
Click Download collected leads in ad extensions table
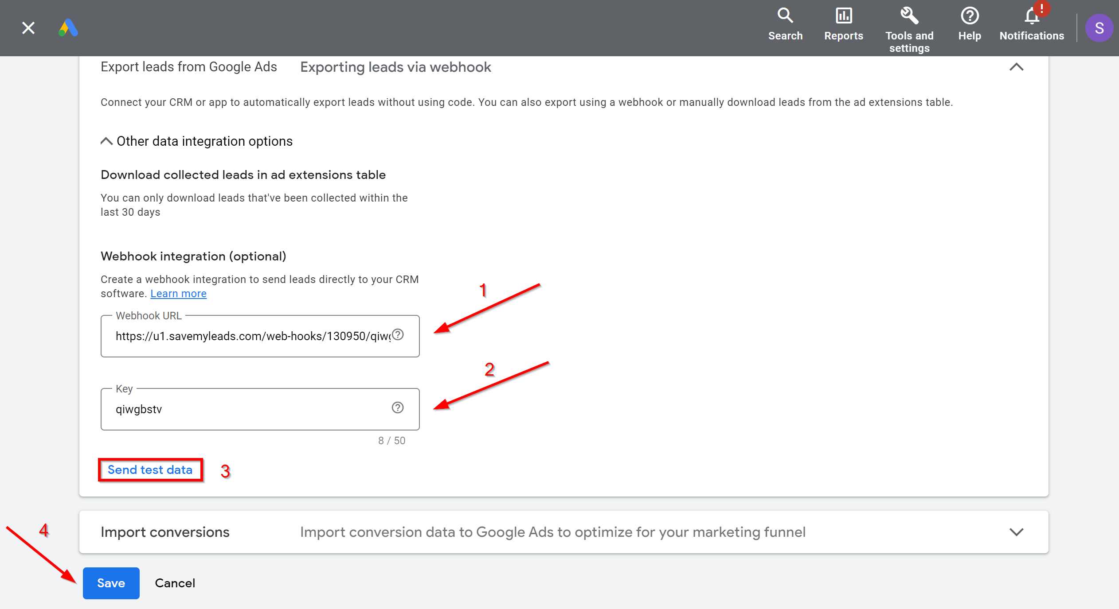tap(243, 175)
